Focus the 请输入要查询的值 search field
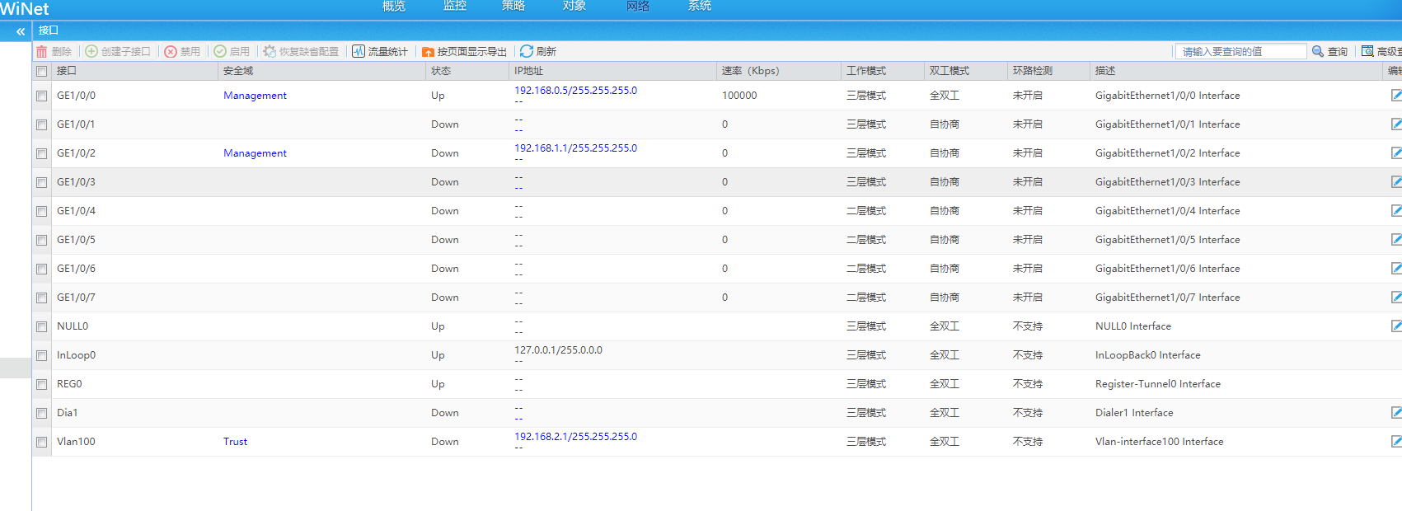 [x=1240, y=51]
